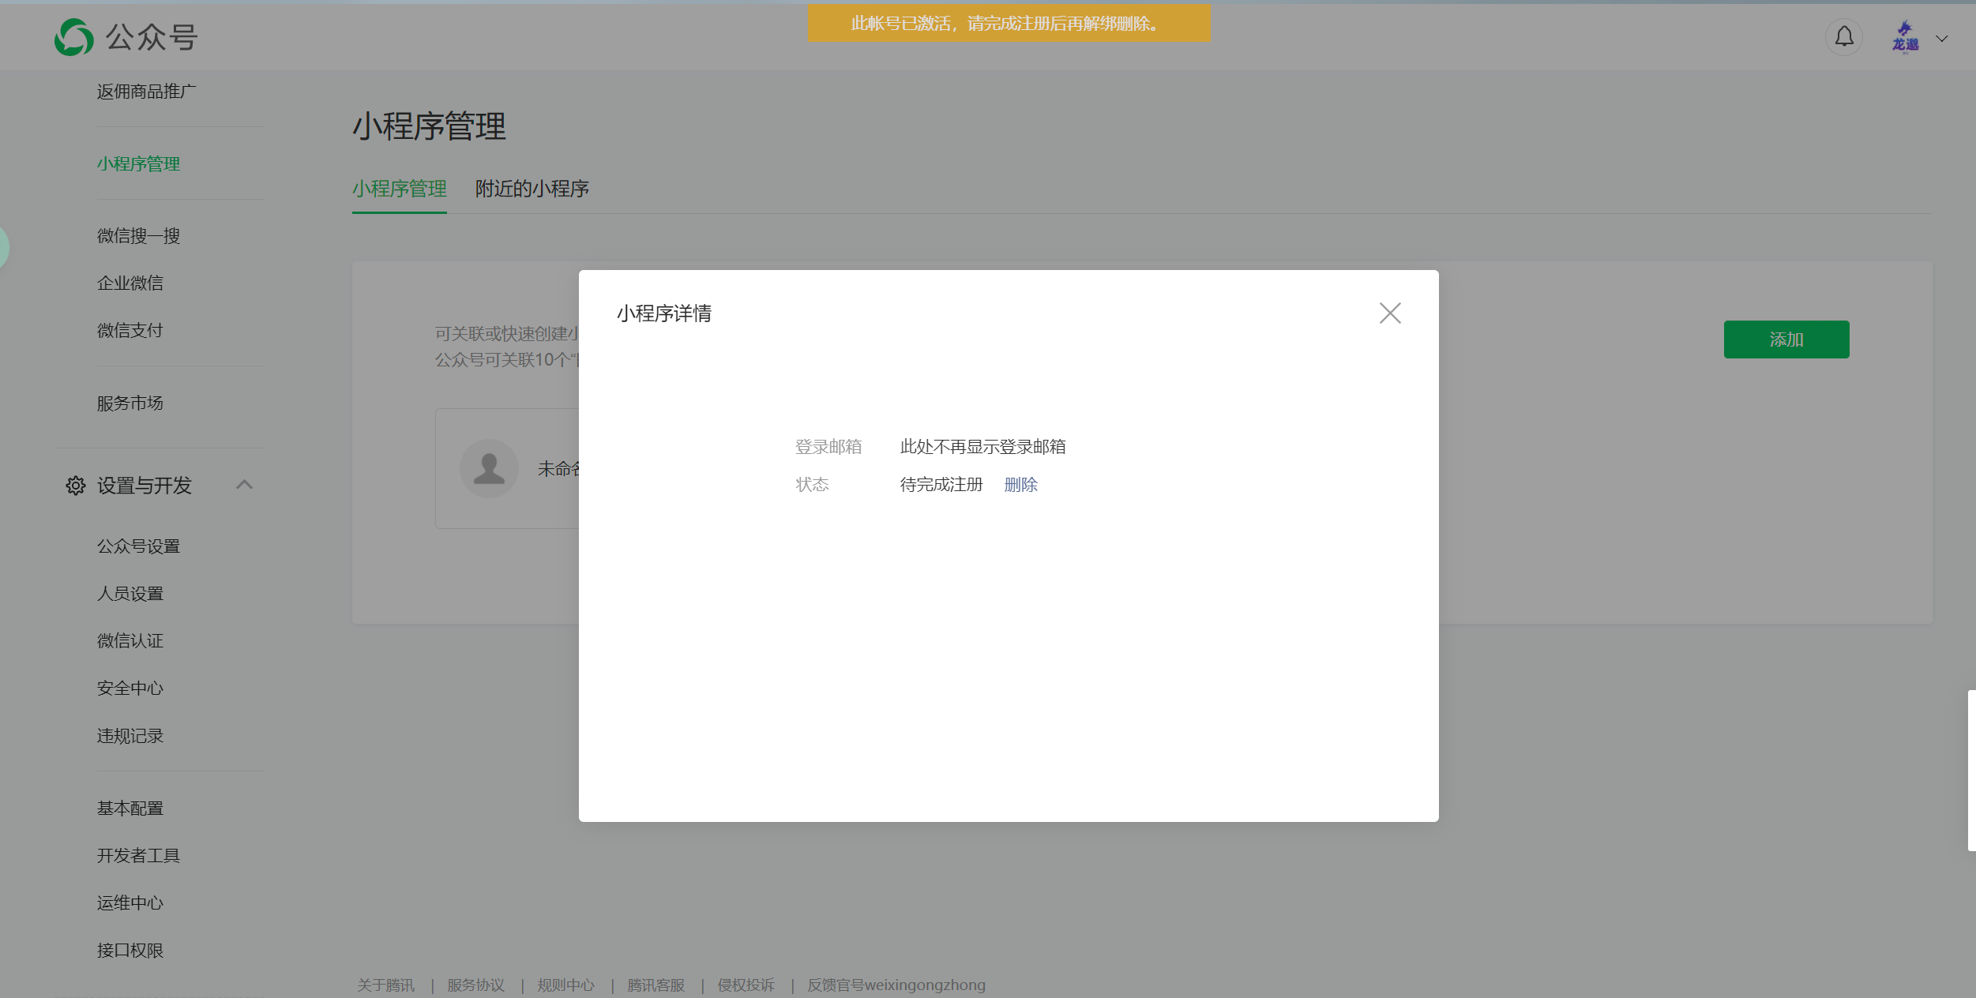The image size is (1976, 998).
Task: Open 微信搜一搜 in sidebar
Action: [138, 236]
